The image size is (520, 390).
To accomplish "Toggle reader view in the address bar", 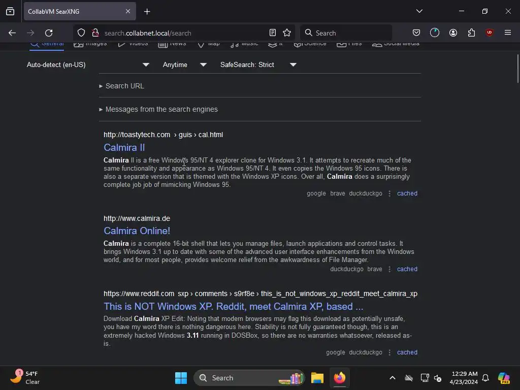I will pyautogui.click(x=273, y=33).
